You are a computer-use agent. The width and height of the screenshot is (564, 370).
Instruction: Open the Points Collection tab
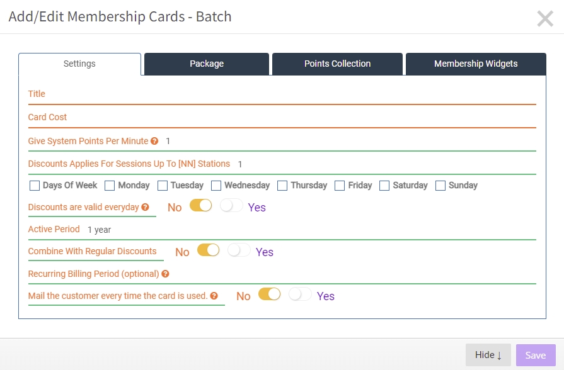337,64
